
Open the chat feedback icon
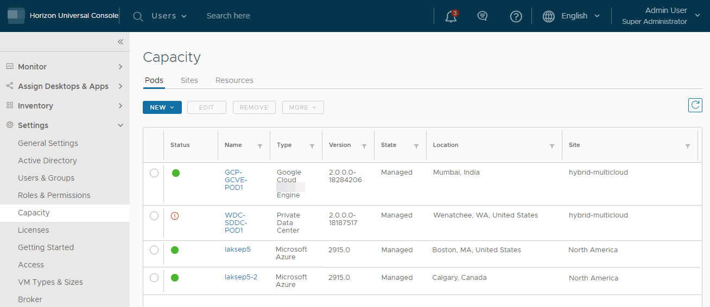click(x=482, y=16)
